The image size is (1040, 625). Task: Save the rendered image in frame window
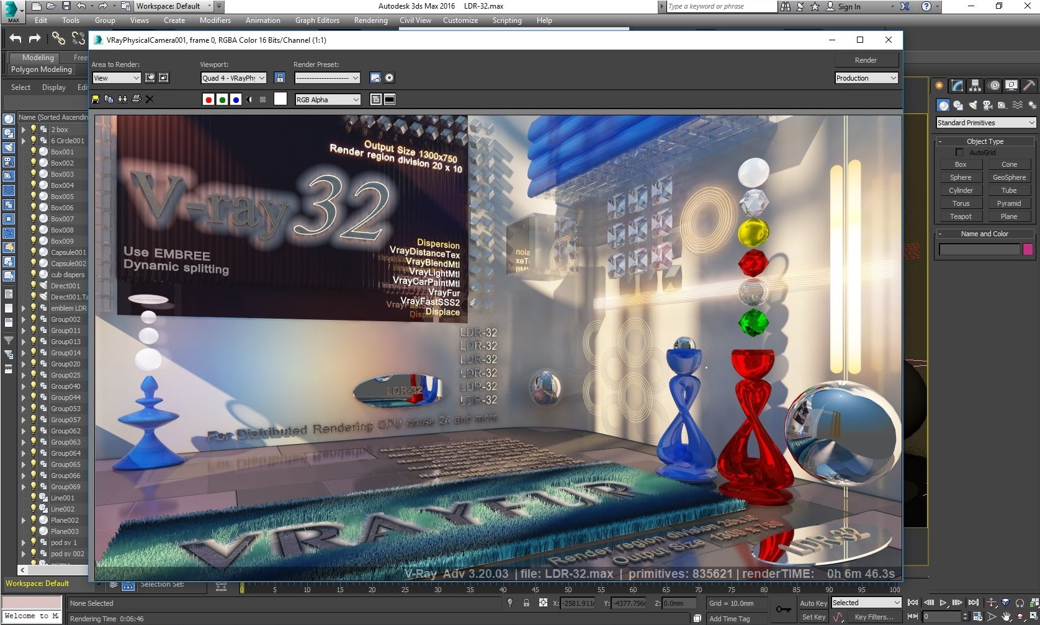pos(96,99)
